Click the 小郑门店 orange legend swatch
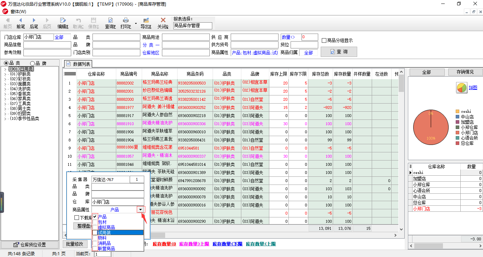The width and height of the screenshot is (483, 257). click(457, 133)
